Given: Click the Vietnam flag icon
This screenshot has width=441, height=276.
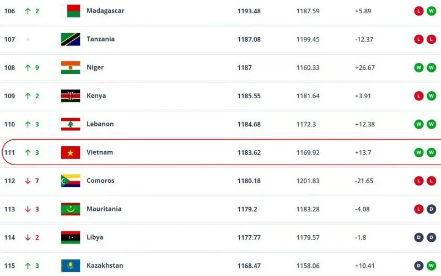Looking at the screenshot, I should tap(71, 152).
